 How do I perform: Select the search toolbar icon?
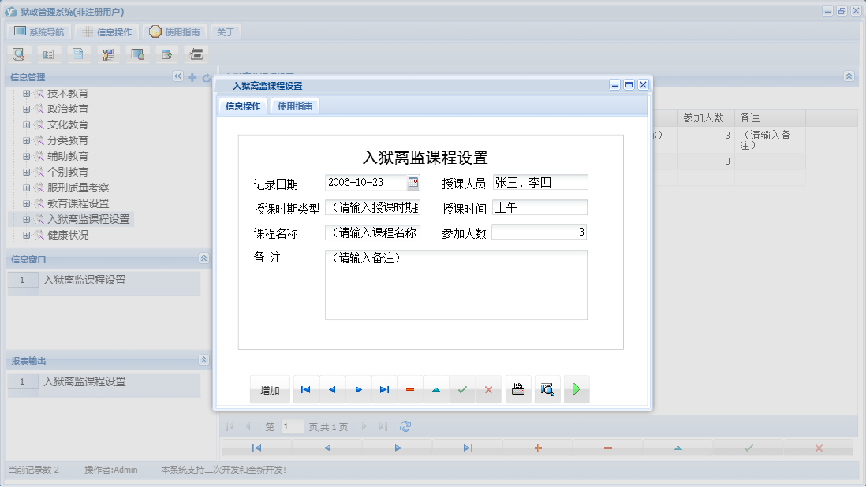pos(19,54)
